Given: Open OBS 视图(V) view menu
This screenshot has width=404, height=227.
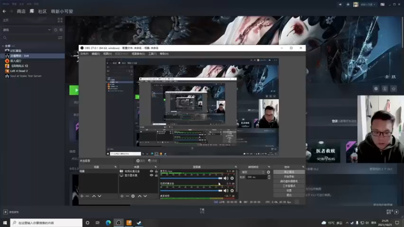Looking at the screenshot, I should pos(108,54).
